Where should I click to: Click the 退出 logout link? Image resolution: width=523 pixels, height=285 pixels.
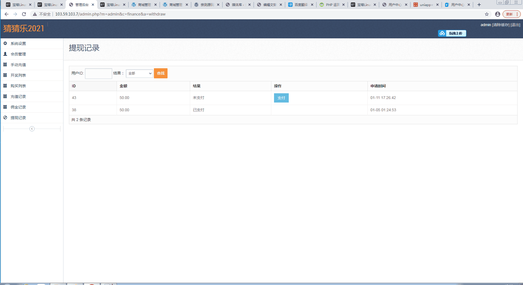point(515,25)
